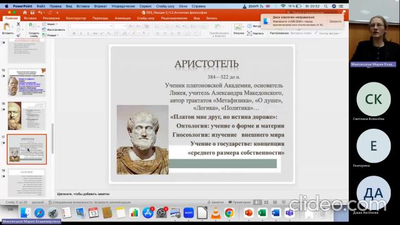Click the Aristotle bust image on slide
Screen dimensions: 400x225
(142, 139)
